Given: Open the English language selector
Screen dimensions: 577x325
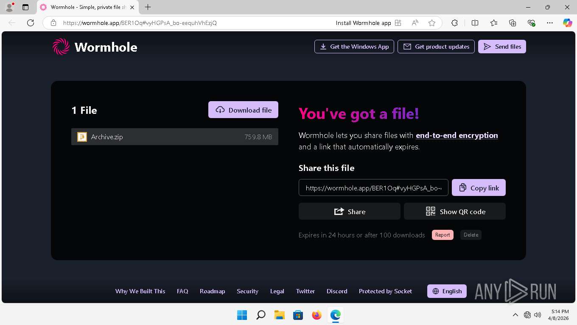Looking at the screenshot, I should click(x=447, y=291).
